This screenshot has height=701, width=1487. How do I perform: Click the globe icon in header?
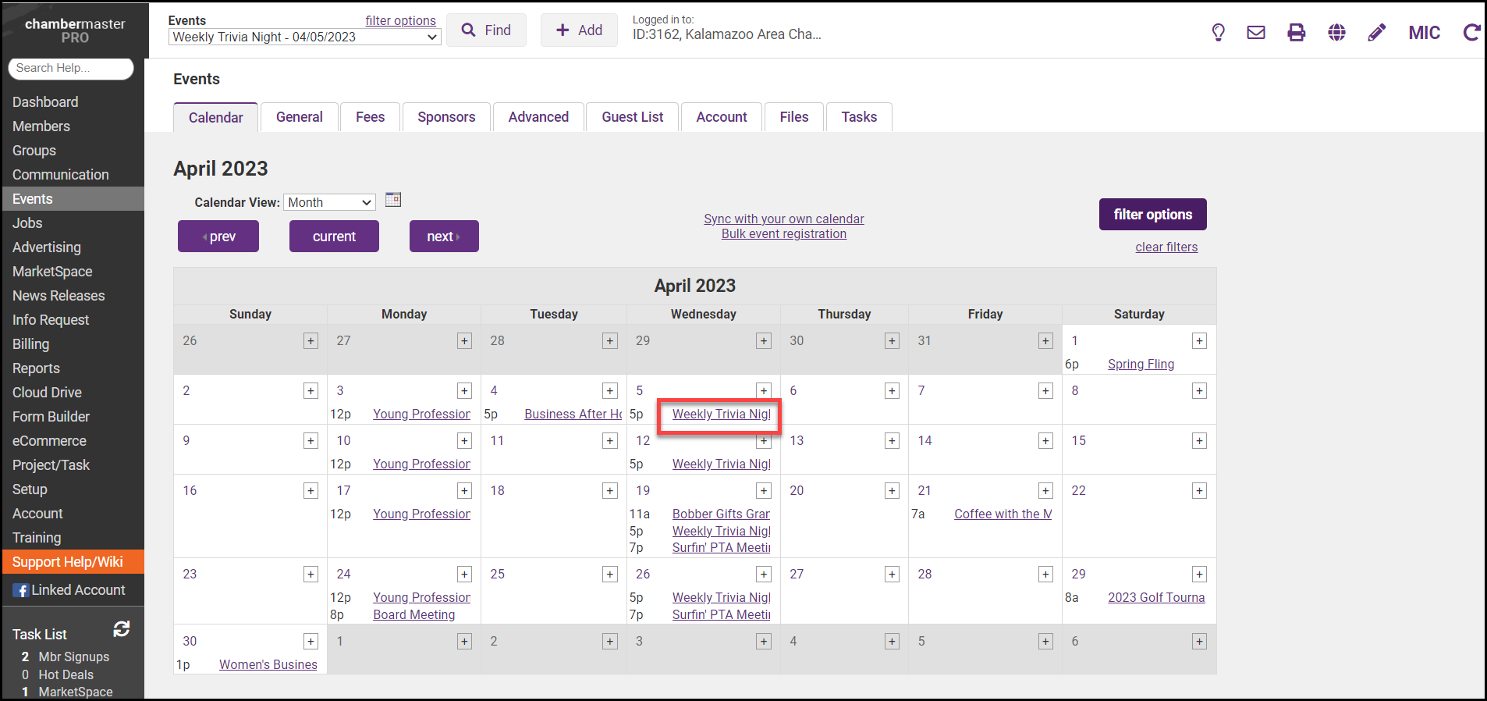(x=1336, y=32)
